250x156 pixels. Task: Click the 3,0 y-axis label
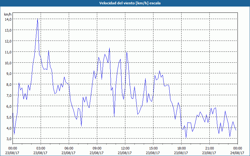click(9, 139)
